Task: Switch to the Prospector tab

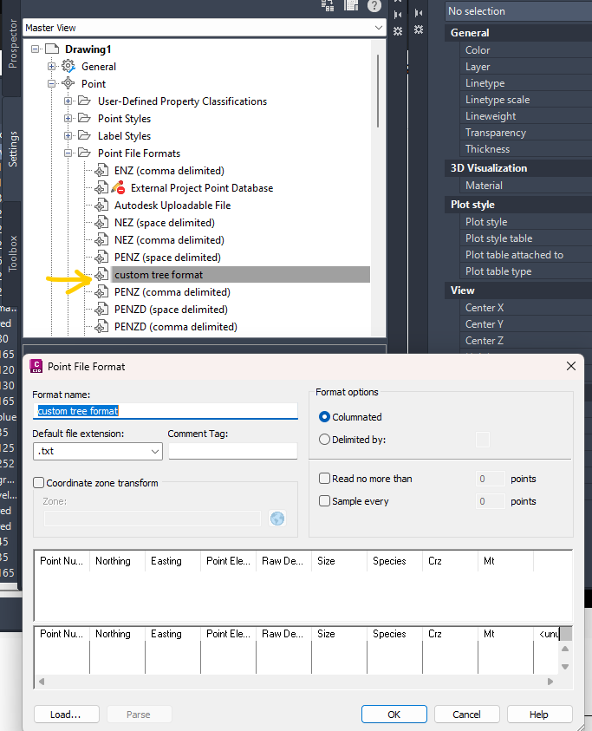Action: pyautogui.click(x=12, y=42)
